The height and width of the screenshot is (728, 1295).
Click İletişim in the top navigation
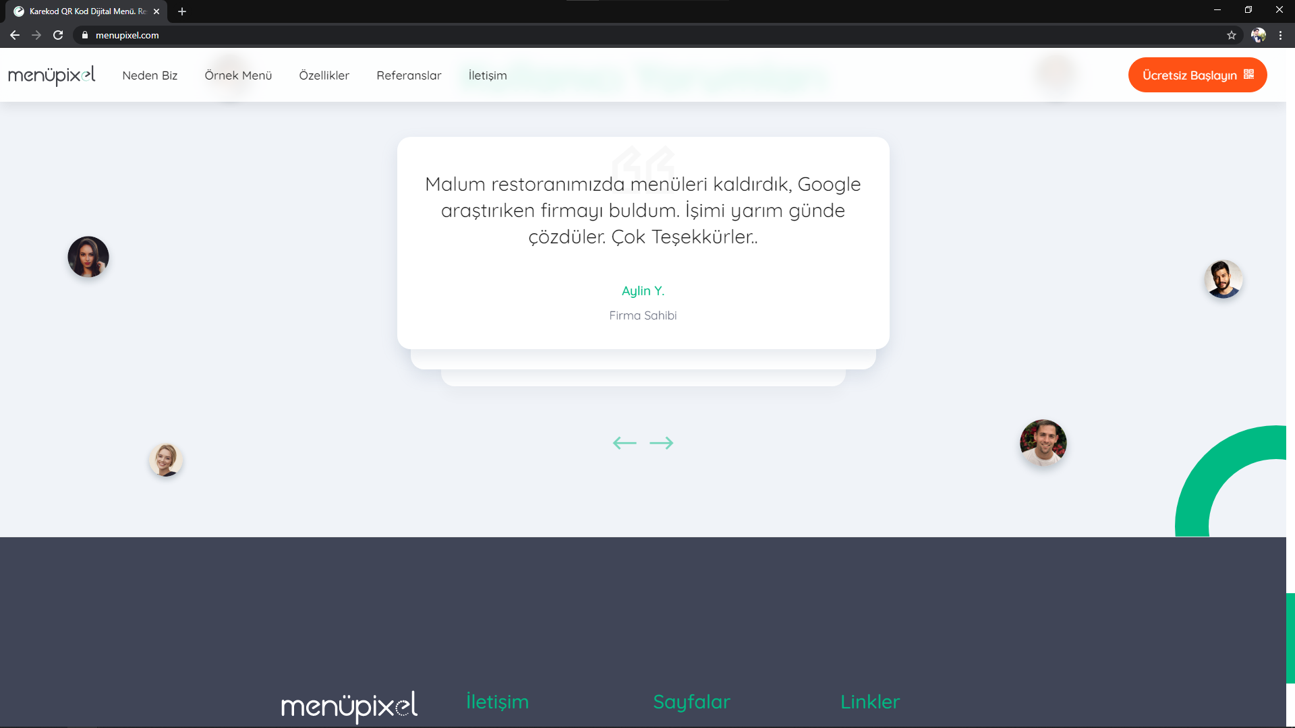pyautogui.click(x=488, y=75)
